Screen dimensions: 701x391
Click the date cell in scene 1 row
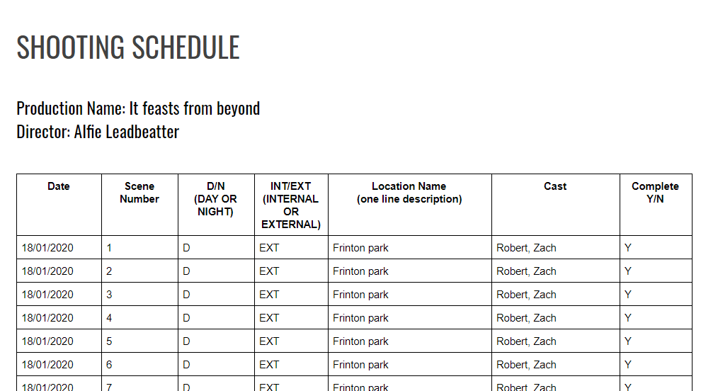pos(47,248)
